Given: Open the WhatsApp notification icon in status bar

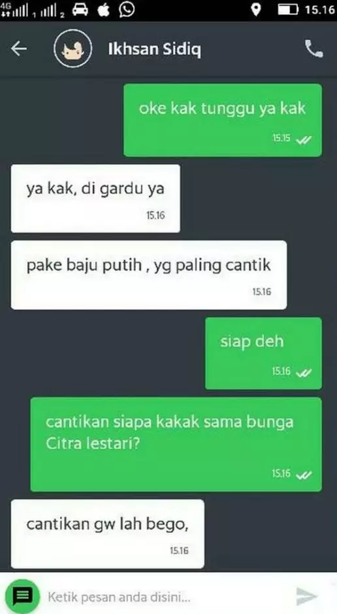Looking at the screenshot, I should click(x=127, y=10).
